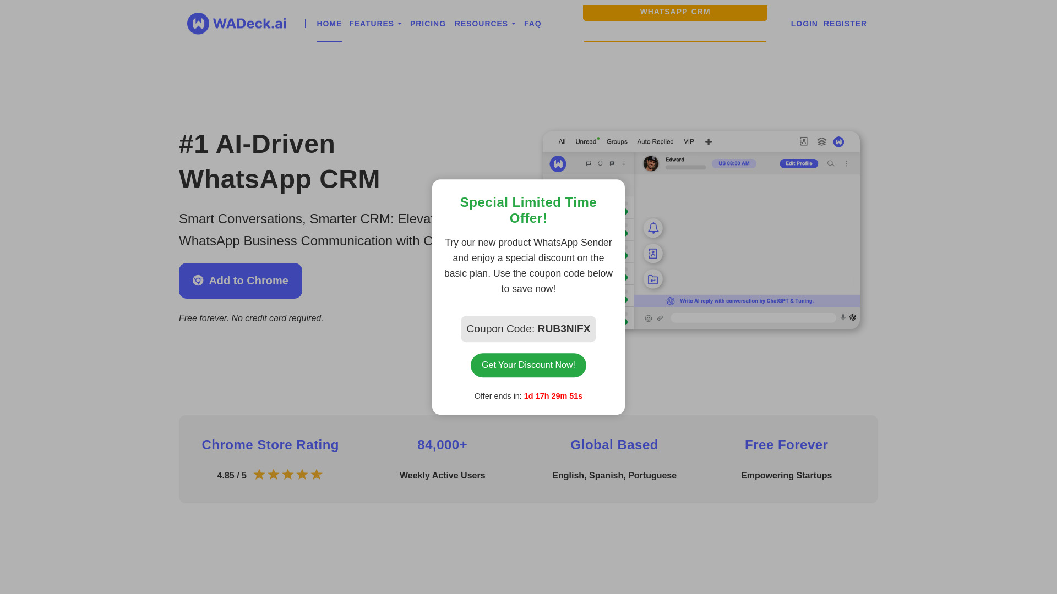Click the FAQ menu item
Image resolution: width=1057 pixels, height=594 pixels.
[x=532, y=23]
